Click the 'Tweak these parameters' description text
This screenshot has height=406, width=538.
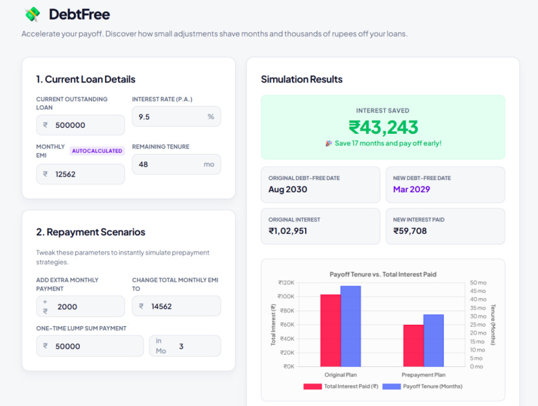click(123, 257)
